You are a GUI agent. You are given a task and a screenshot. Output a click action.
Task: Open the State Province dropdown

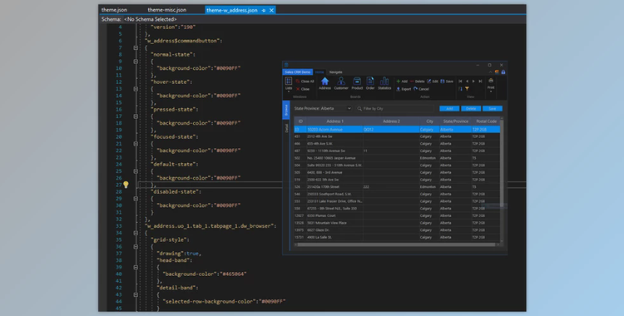coord(349,108)
